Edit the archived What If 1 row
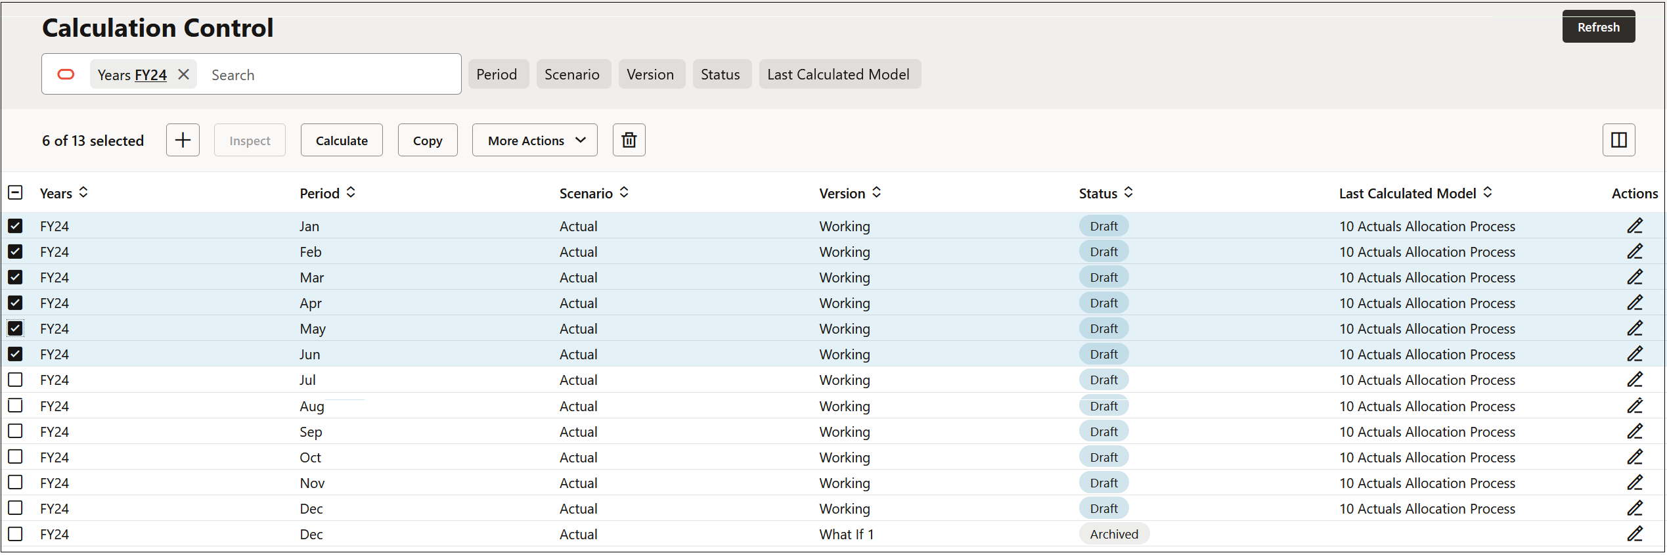The image size is (1667, 555). click(1635, 534)
